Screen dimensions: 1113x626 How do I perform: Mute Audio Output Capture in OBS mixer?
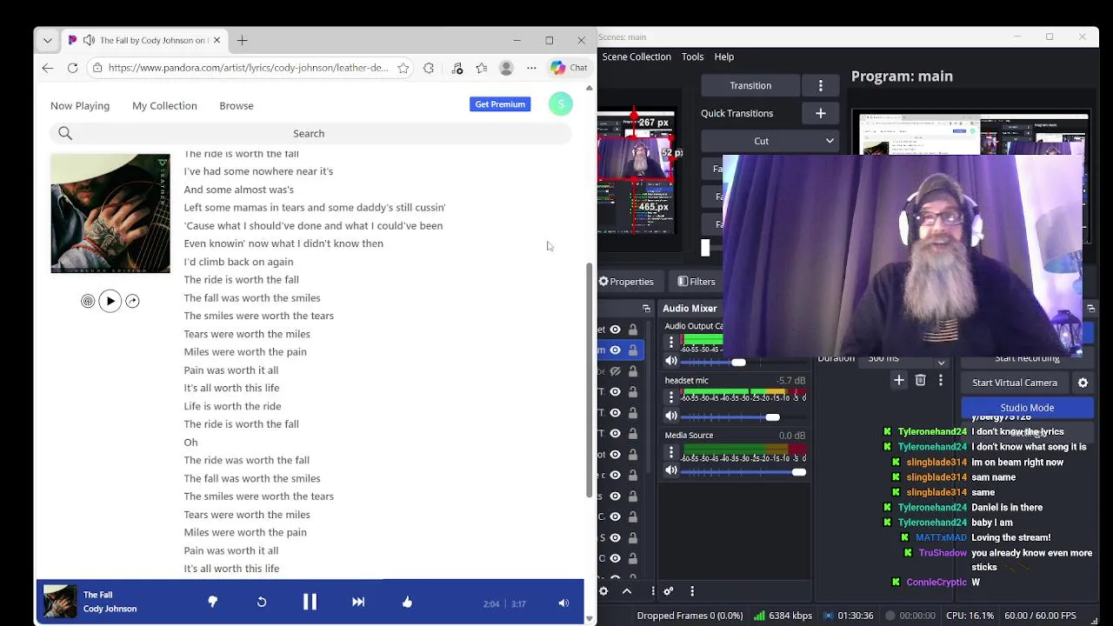[671, 361]
